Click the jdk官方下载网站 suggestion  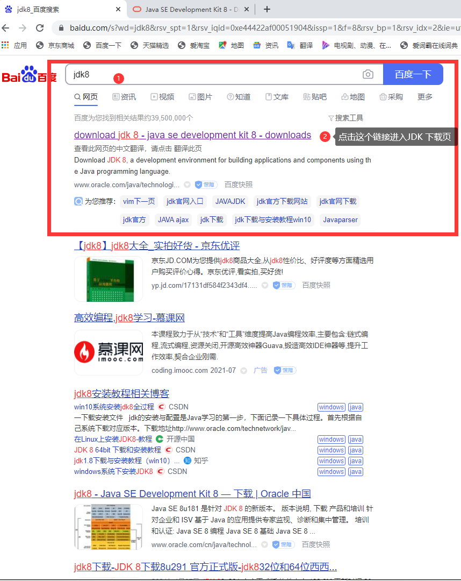pyautogui.click(x=282, y=202)
